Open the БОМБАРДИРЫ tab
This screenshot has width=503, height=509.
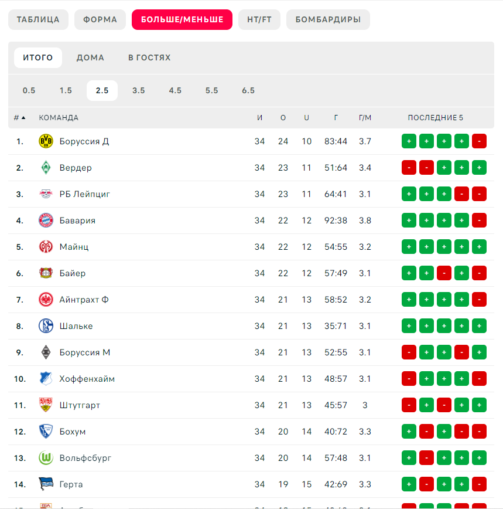[328, 19]
